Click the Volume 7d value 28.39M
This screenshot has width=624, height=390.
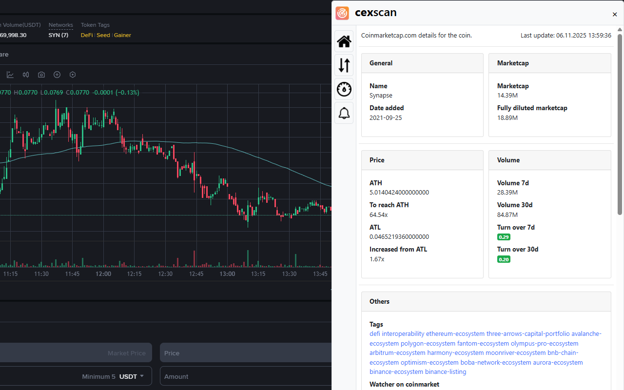pyautogui.click(x=507, y=192)
